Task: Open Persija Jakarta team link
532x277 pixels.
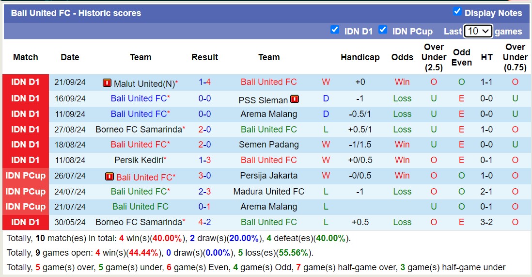Action: coord(268,176)
